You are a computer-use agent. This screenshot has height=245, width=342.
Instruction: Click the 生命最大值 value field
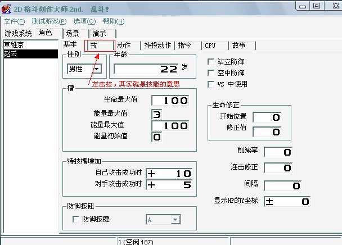pos(170,101)
